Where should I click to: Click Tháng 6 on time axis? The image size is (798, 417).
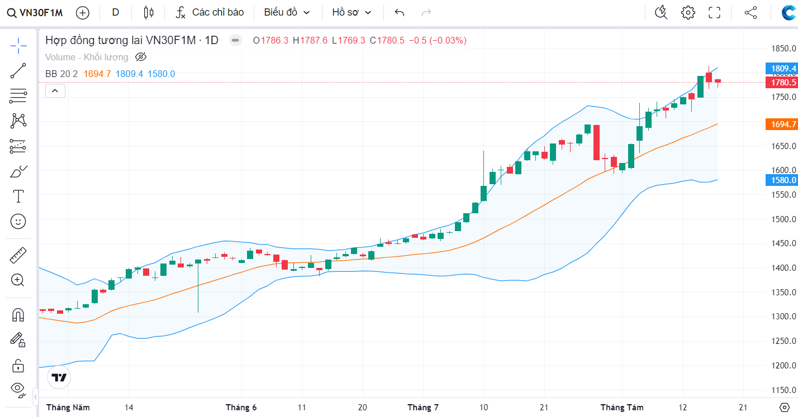[x=241, y=408]
